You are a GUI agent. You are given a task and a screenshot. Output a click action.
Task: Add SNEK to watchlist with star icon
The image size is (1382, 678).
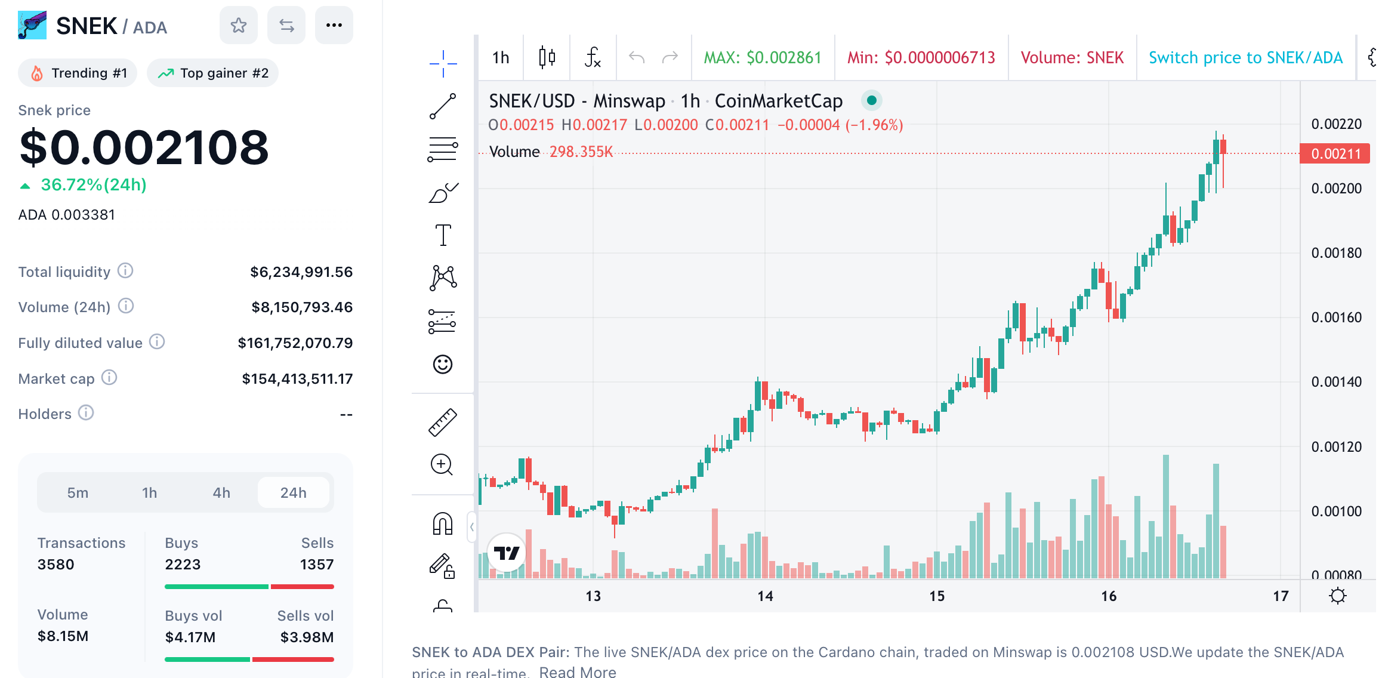[239, 25]
